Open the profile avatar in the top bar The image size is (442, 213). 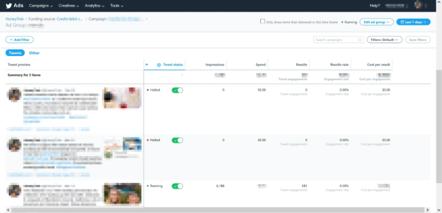tap(418, 5)
